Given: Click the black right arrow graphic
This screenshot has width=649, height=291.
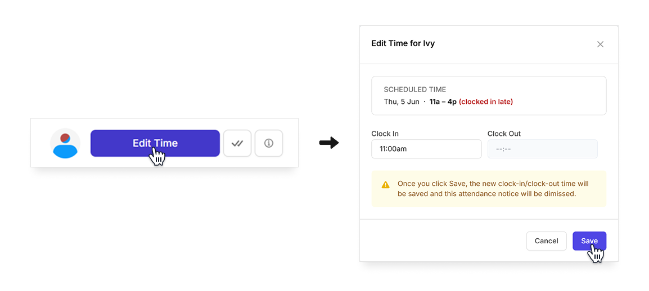Looking at the screenshot, I should coord(329,143).
